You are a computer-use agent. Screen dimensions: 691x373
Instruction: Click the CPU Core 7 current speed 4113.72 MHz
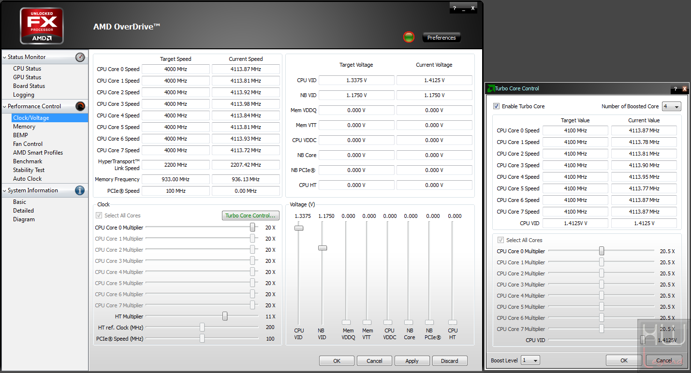click(246, 150)
